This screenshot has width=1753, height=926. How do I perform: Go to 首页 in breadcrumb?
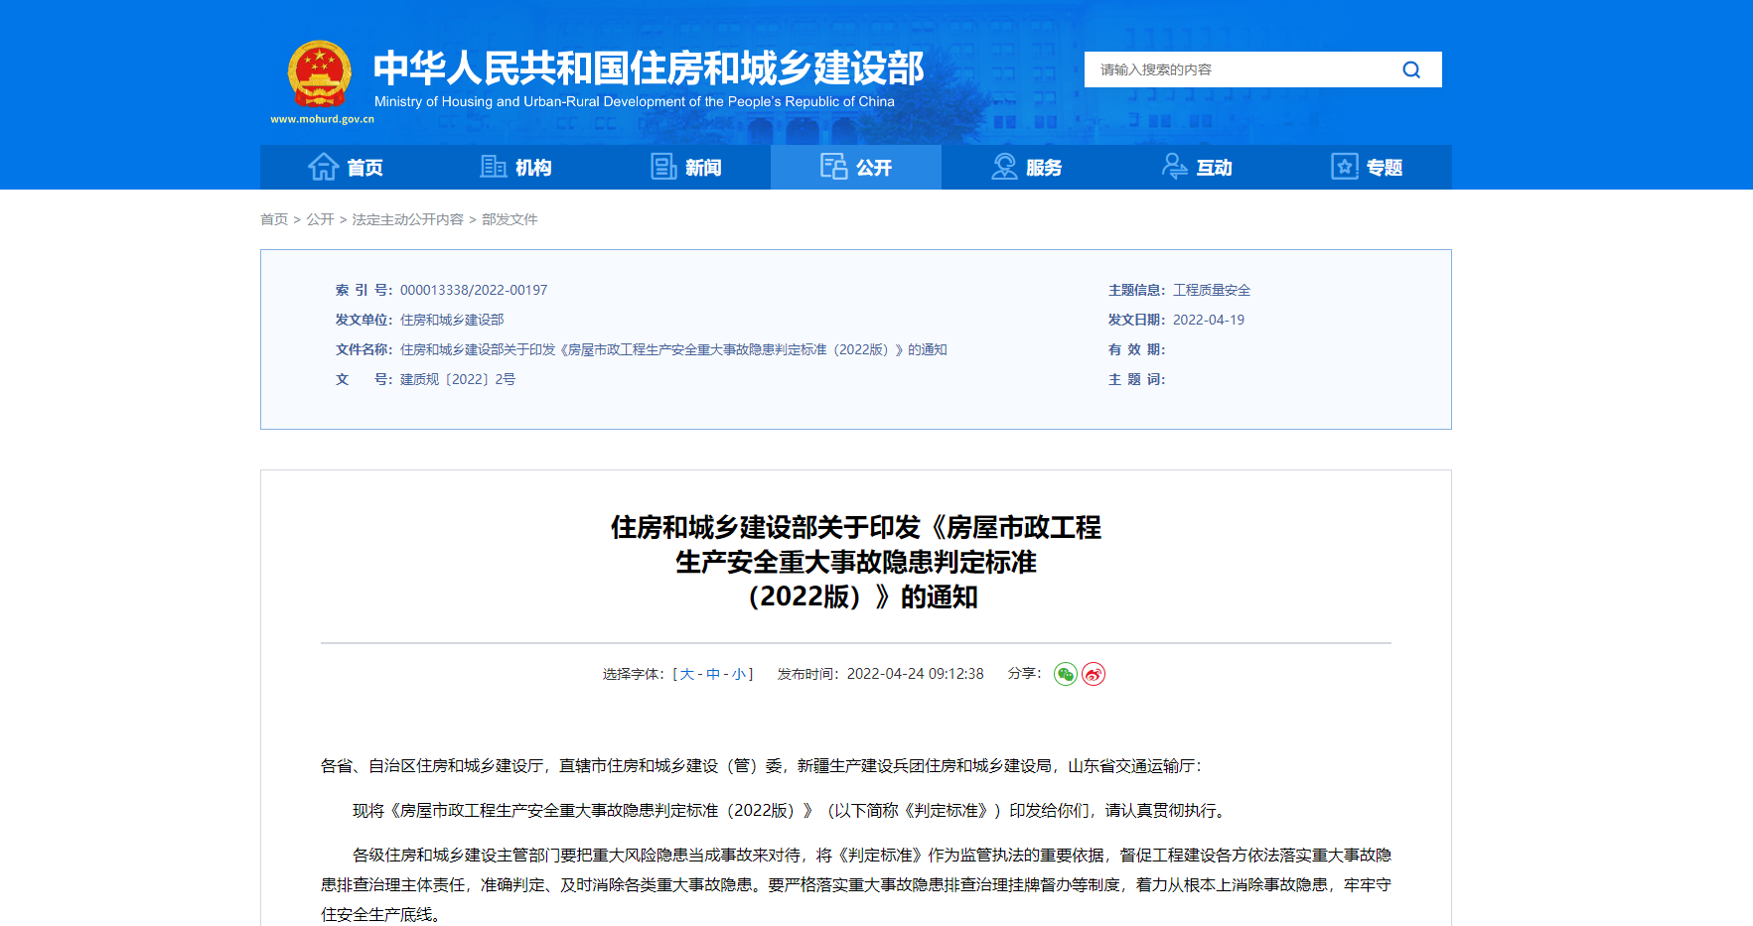[x=274, y=219]
